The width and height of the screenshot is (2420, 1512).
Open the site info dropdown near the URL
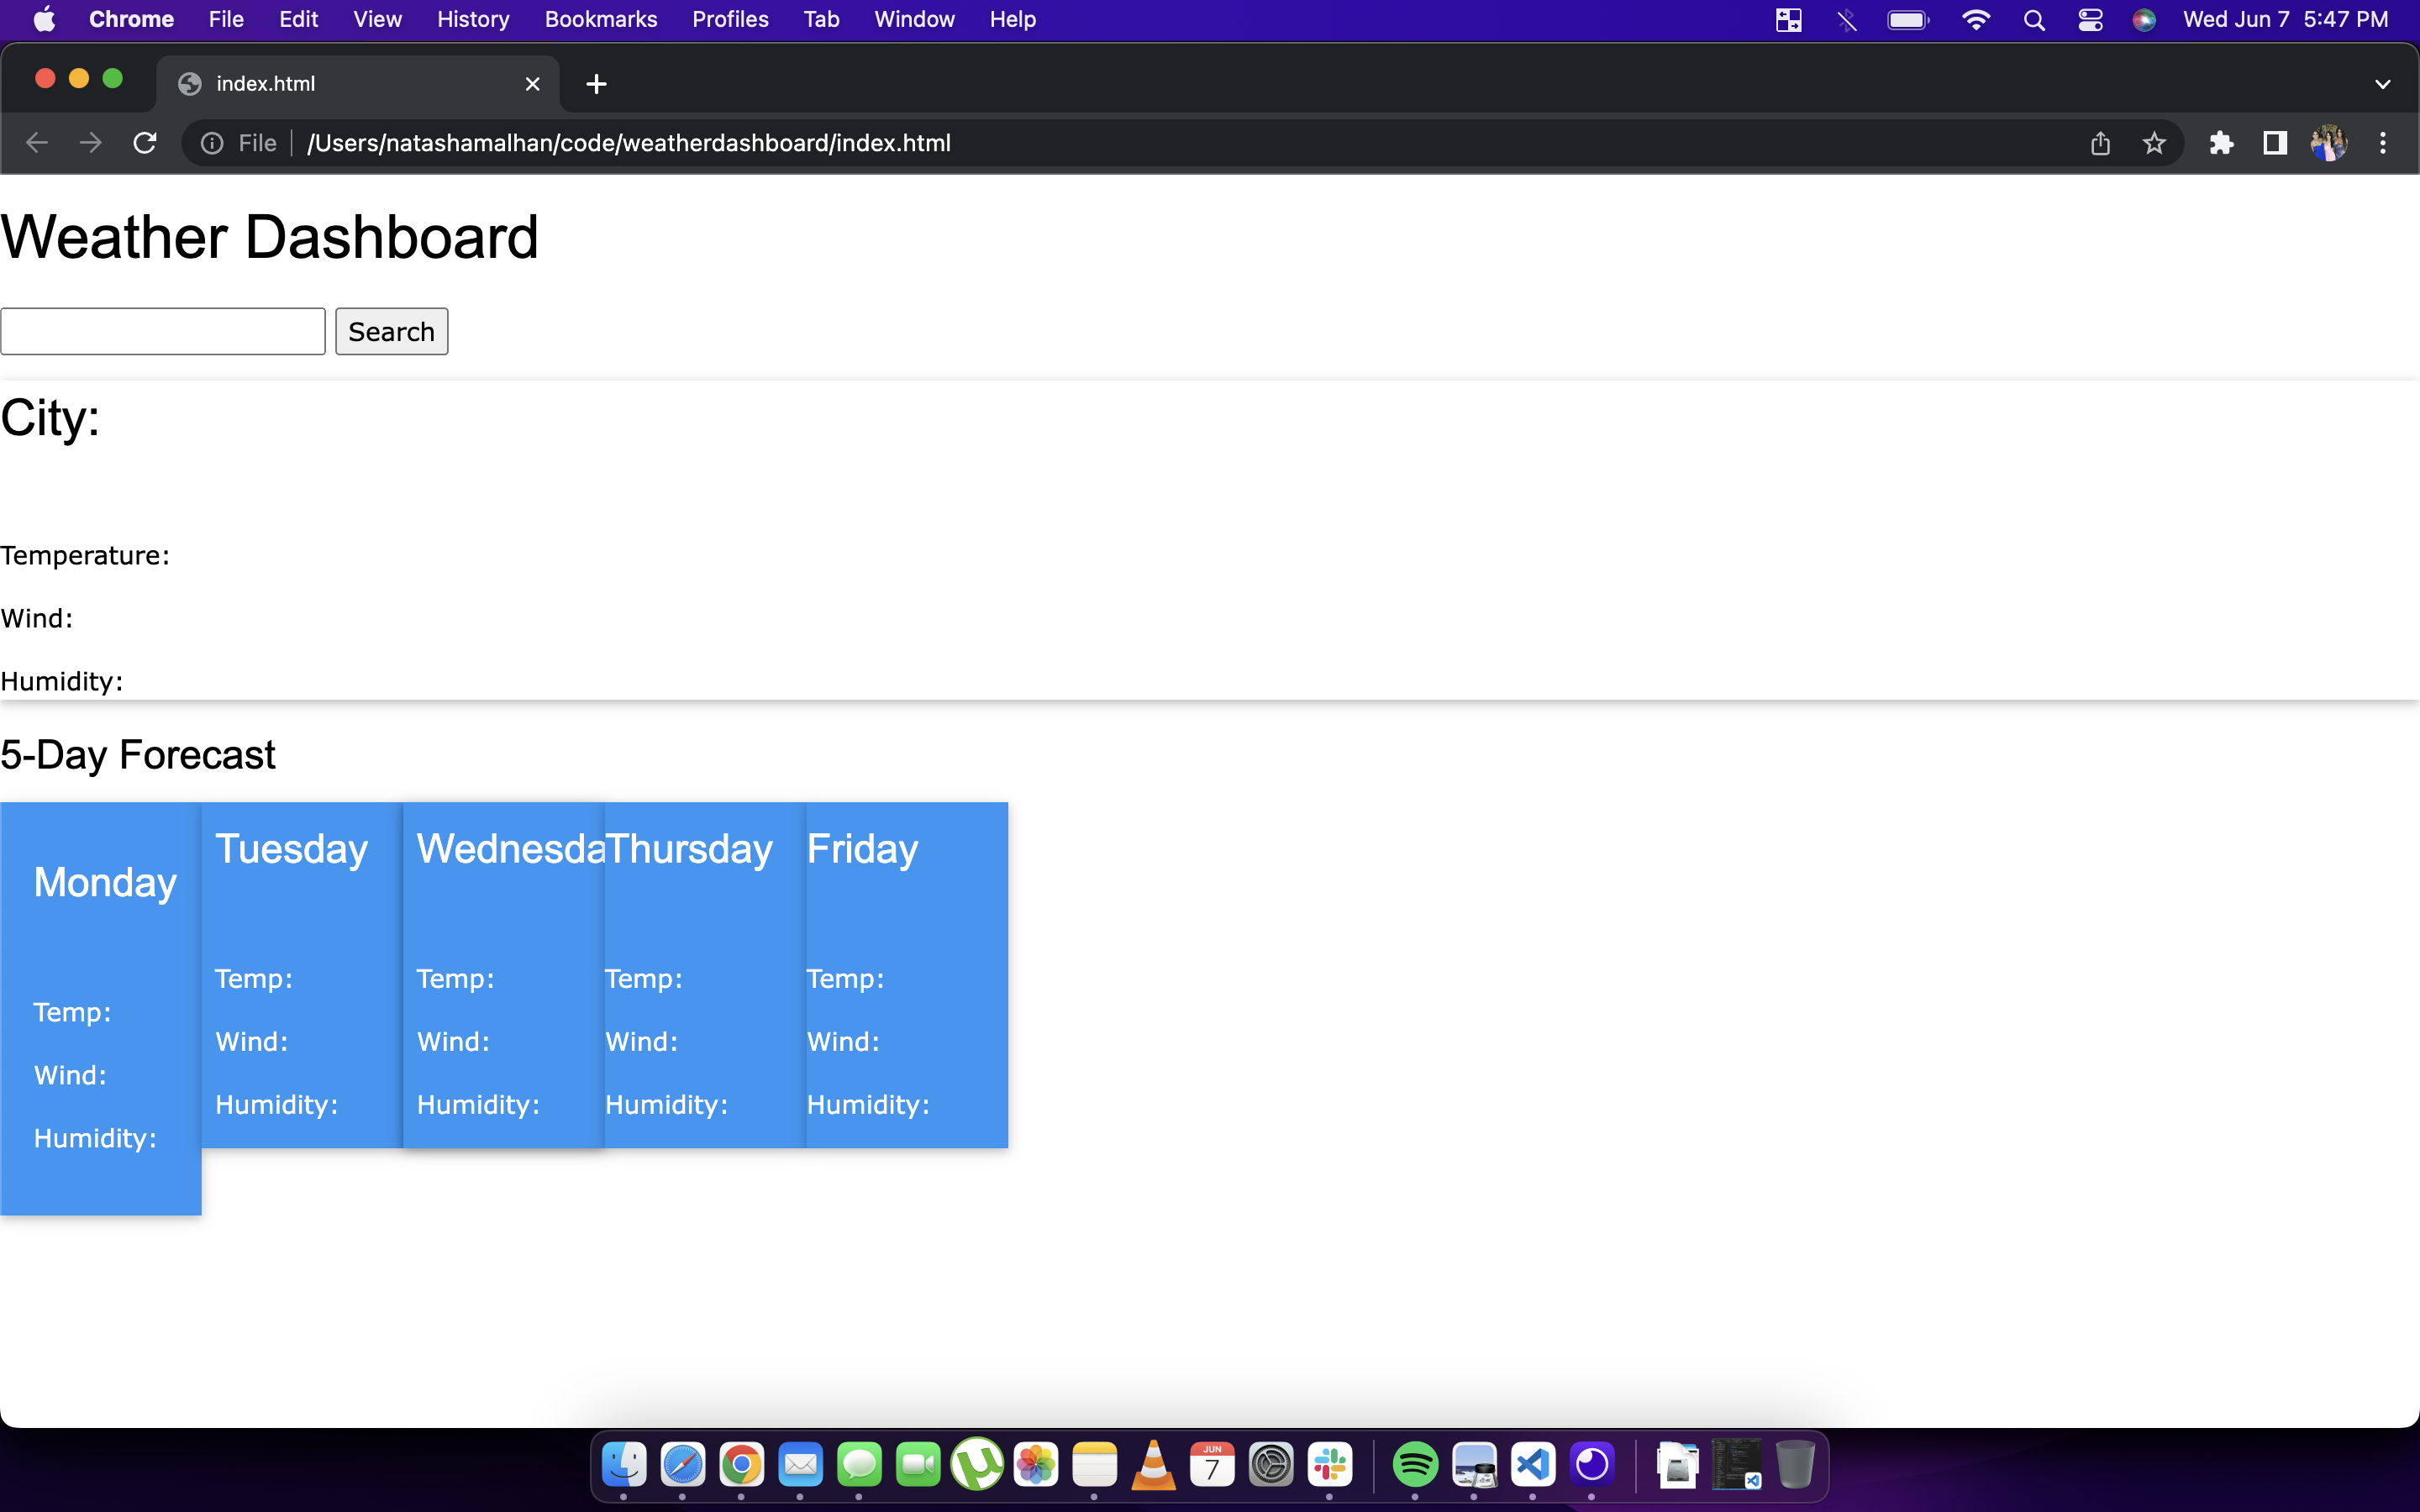click(211, 142)
